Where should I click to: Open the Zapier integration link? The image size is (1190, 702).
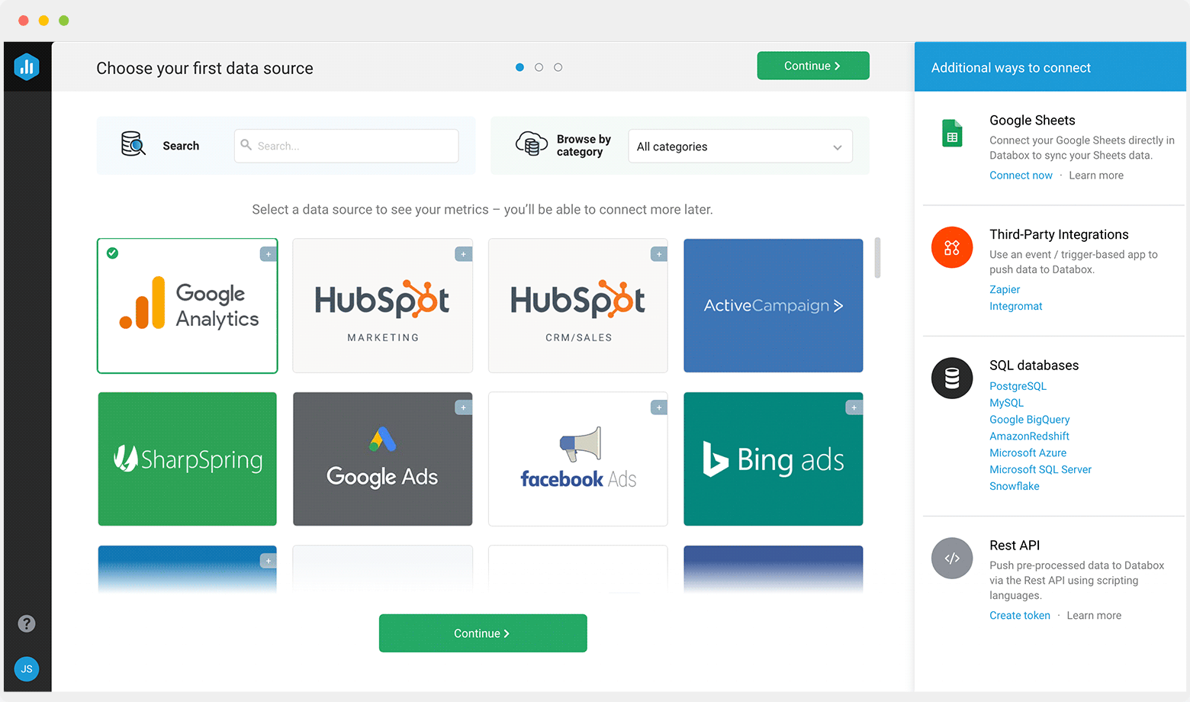(1005, 289)
